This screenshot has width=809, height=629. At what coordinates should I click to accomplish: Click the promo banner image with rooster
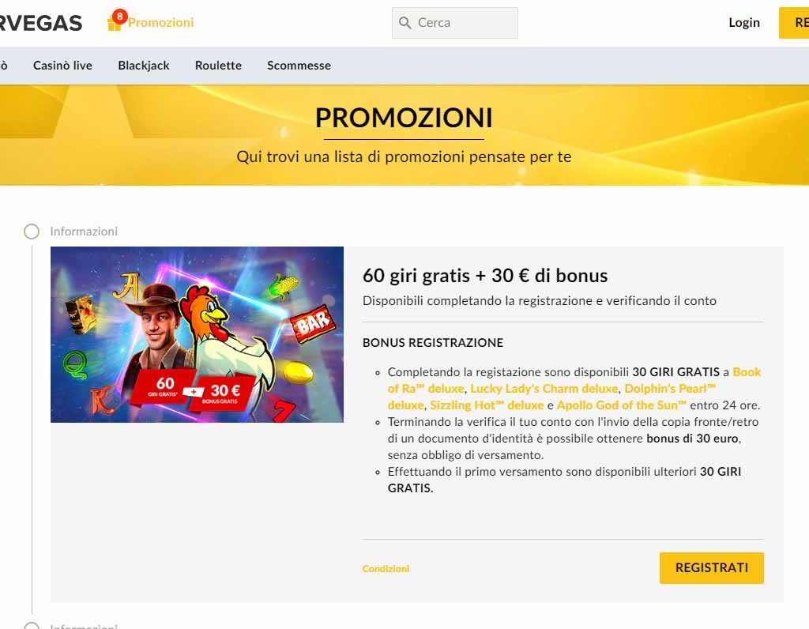tap(197, 334)
